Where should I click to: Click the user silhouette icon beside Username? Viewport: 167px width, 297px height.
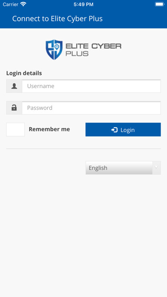14,86
